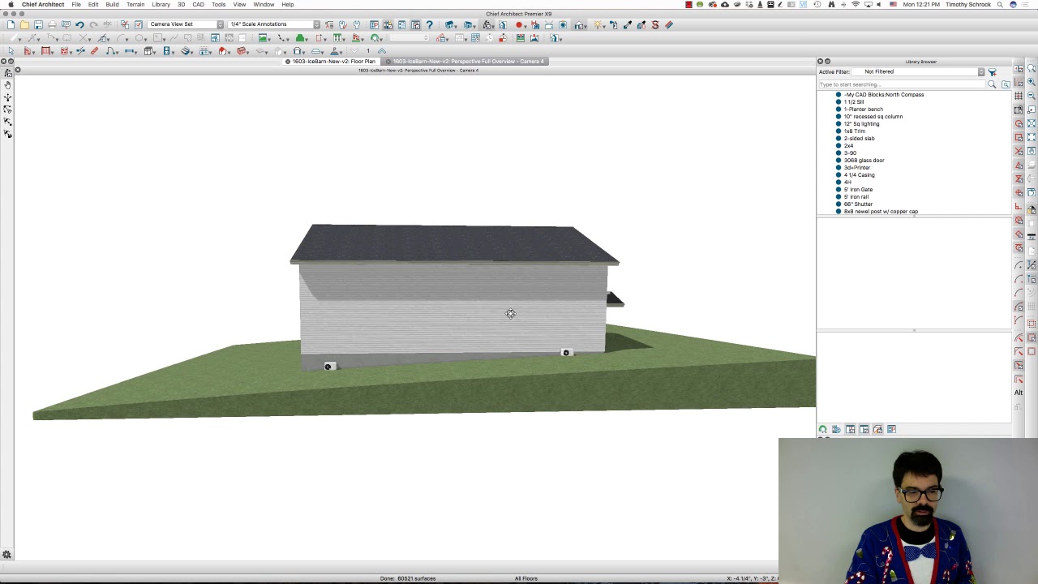Select the arrow Select Objects tool
The image size is (1038, 584).
point(11,51)
